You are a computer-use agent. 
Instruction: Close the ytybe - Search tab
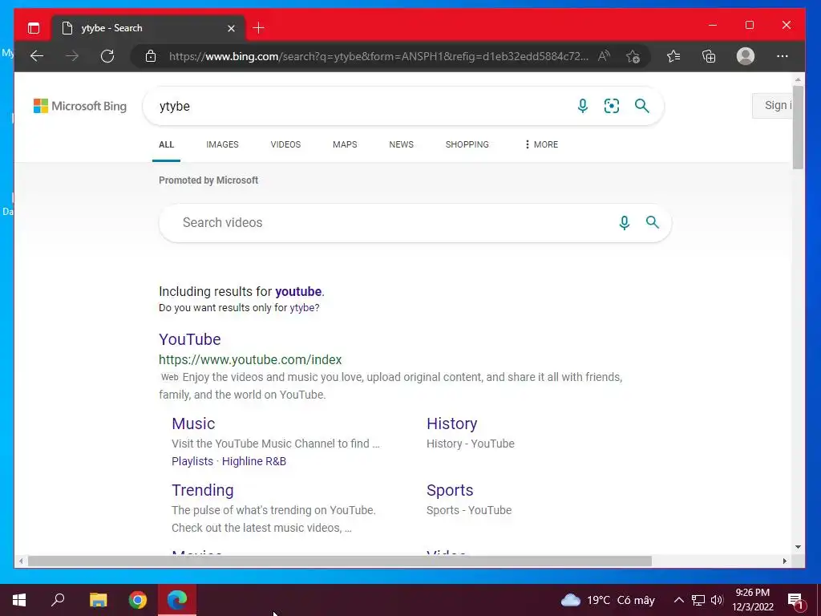tap(231, 28)
